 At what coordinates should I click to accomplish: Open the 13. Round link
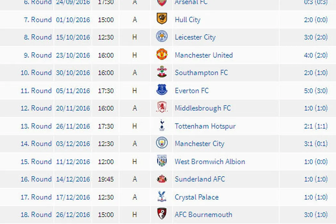36,126
